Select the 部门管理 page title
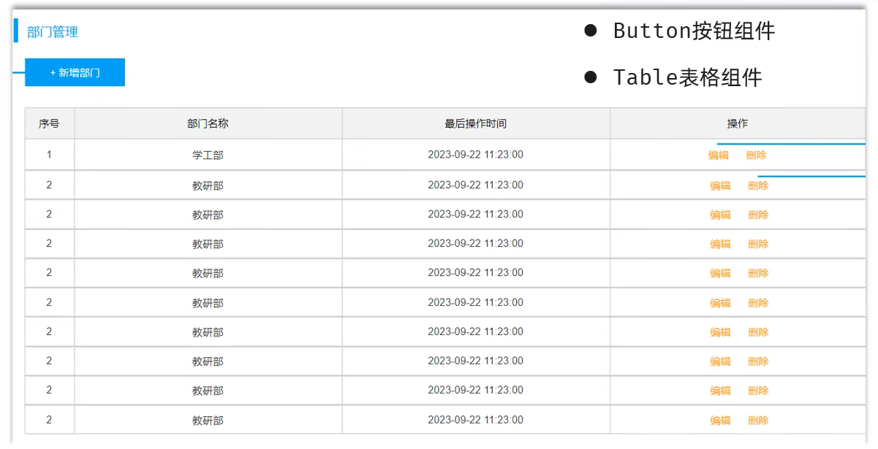878x449 pixels. pyautogui.click(x=53, y=31)
